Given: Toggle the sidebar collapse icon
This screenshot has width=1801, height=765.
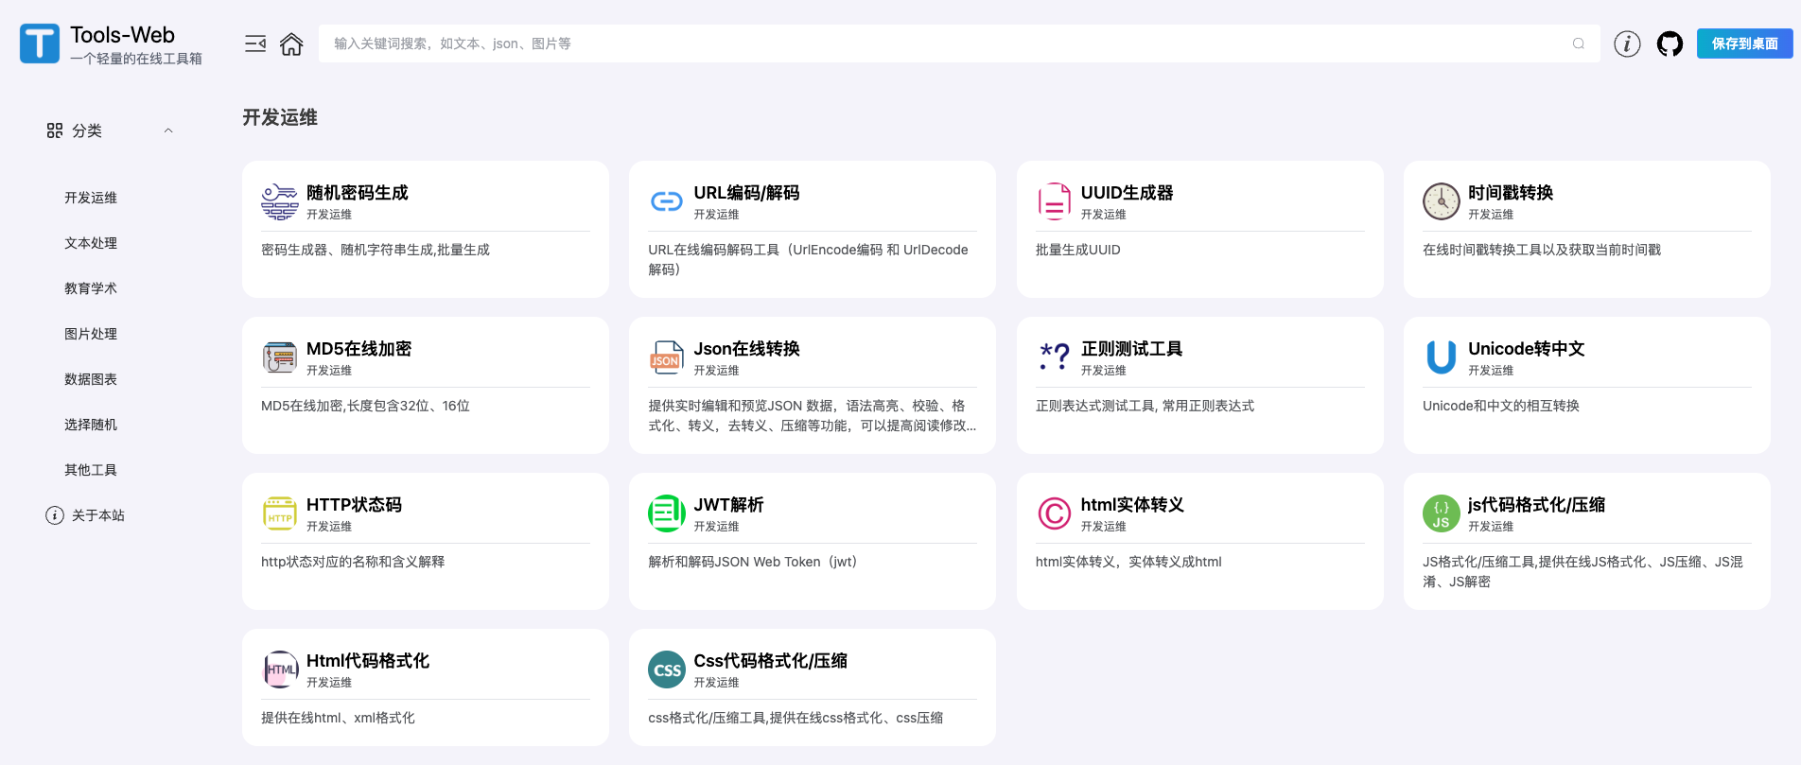Looking at the screenshot, I should 255,44.
